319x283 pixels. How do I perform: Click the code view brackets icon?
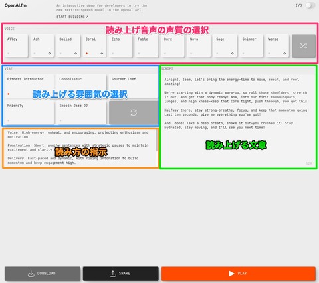[298, 5]
